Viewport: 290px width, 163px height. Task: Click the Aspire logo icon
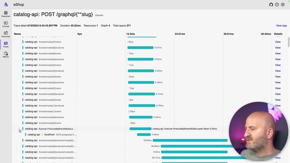tap(6, 5)
